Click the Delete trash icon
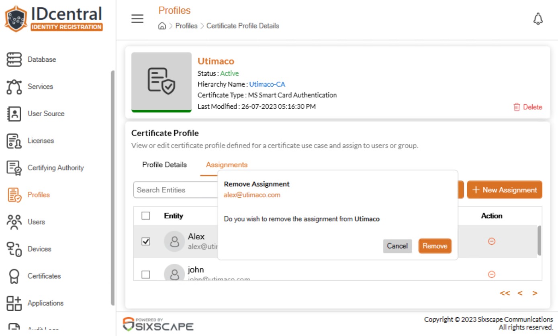 (x=517, y=107)
